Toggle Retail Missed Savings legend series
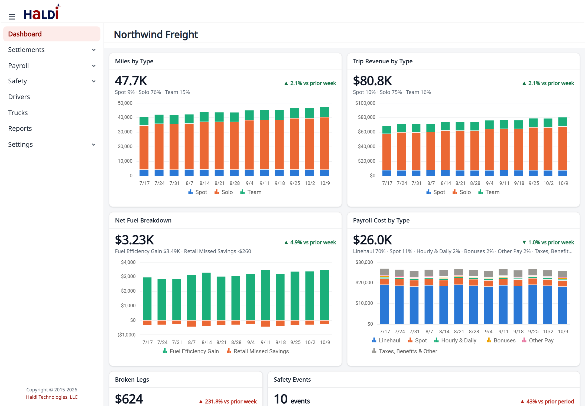The width and height of the screenshot is (585, 406). coord(258,351)
